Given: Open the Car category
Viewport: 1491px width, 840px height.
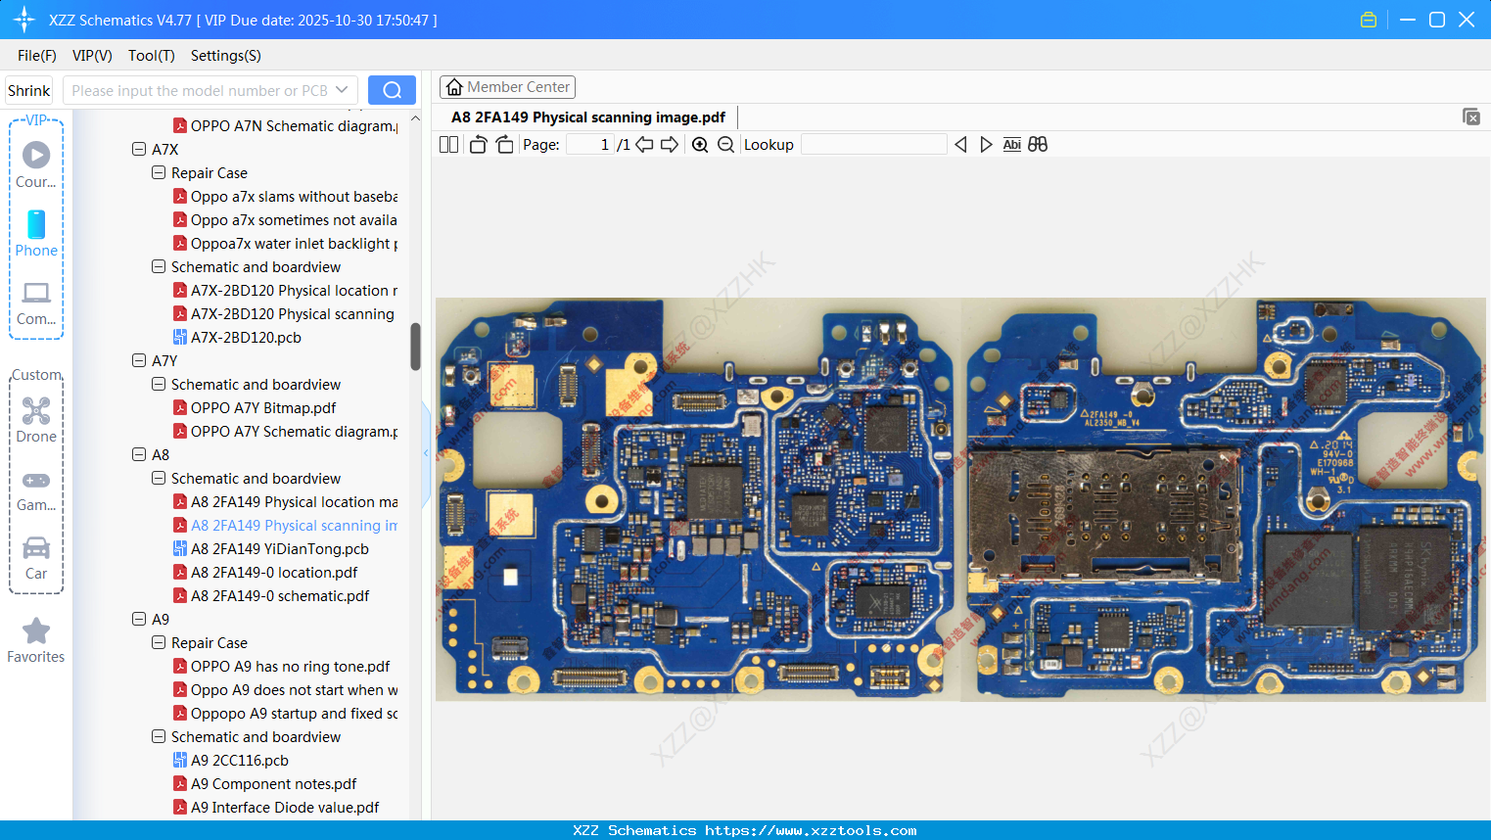Looking at the screenshot, I should click(36, 558).
